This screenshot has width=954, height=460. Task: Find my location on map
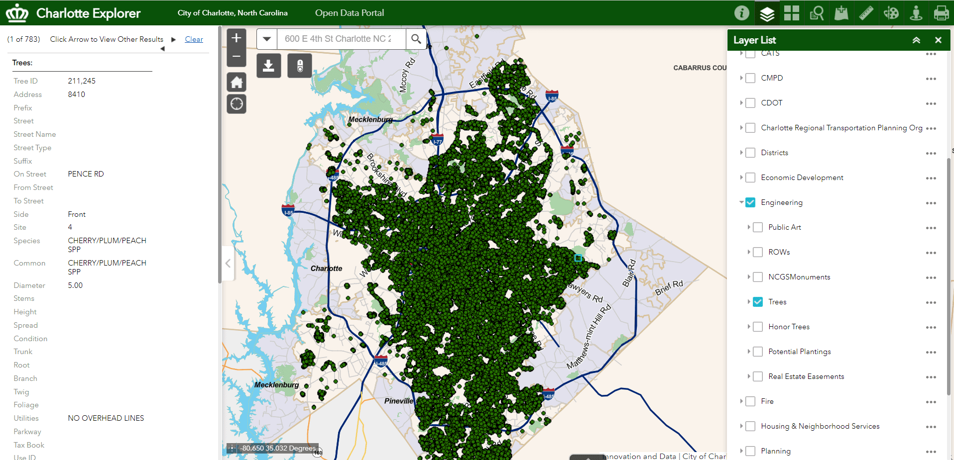(237, 104)
